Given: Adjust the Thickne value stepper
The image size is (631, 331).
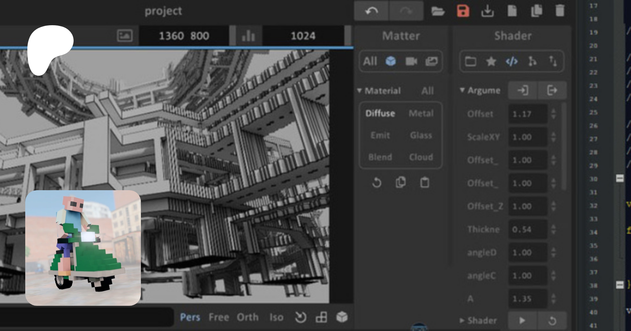Looking at the screenshot, I should pos(553,229).
